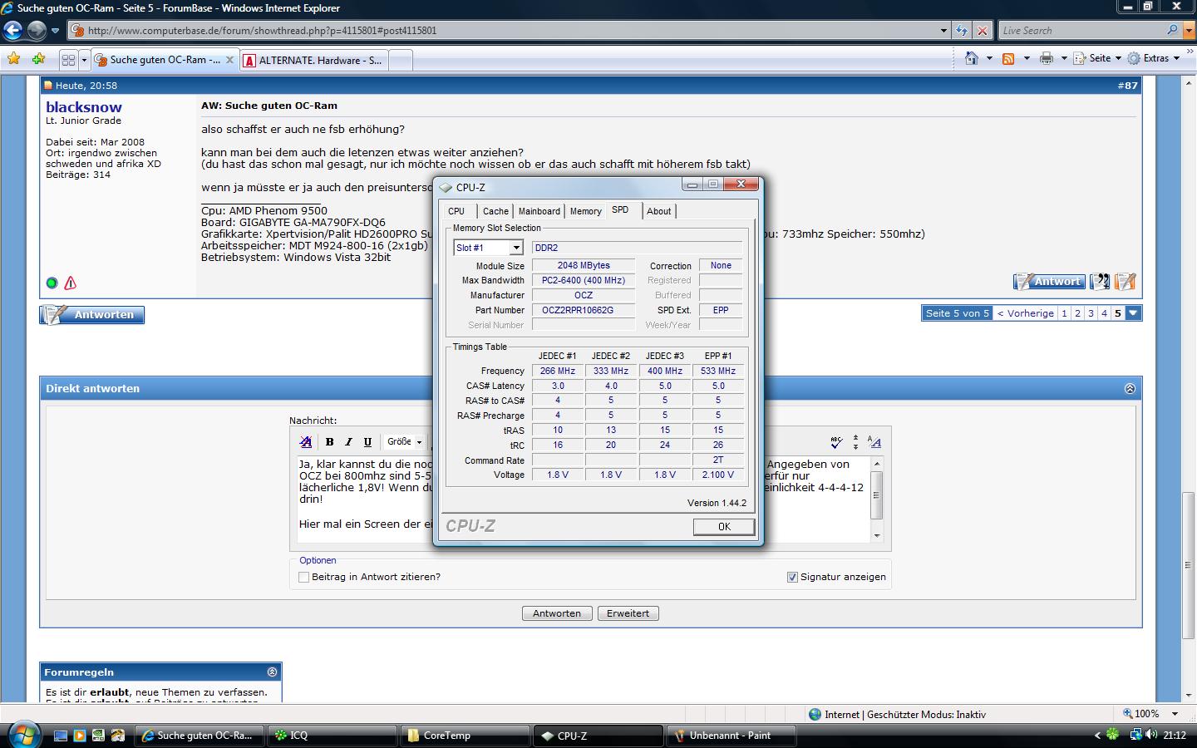Collapse the Direkt antworten panel

tap(1130, 389)
